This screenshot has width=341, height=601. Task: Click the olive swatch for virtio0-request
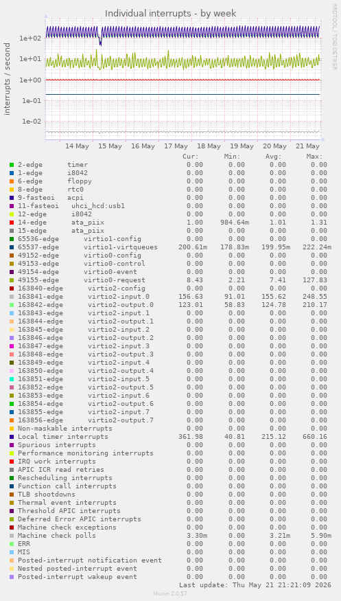click(12, 280)
